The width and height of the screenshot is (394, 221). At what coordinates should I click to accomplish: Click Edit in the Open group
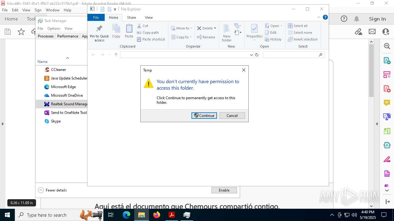(271, 33)
